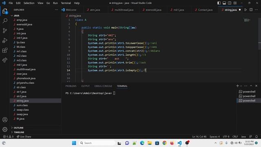Open the Explorer view in activity bar

(x=5, y=11)
